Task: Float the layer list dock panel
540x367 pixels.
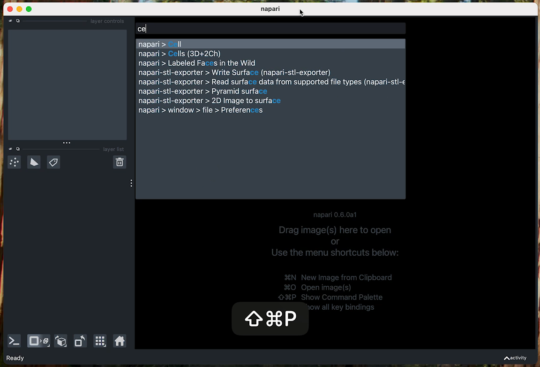Action: (x=18, y=149)
